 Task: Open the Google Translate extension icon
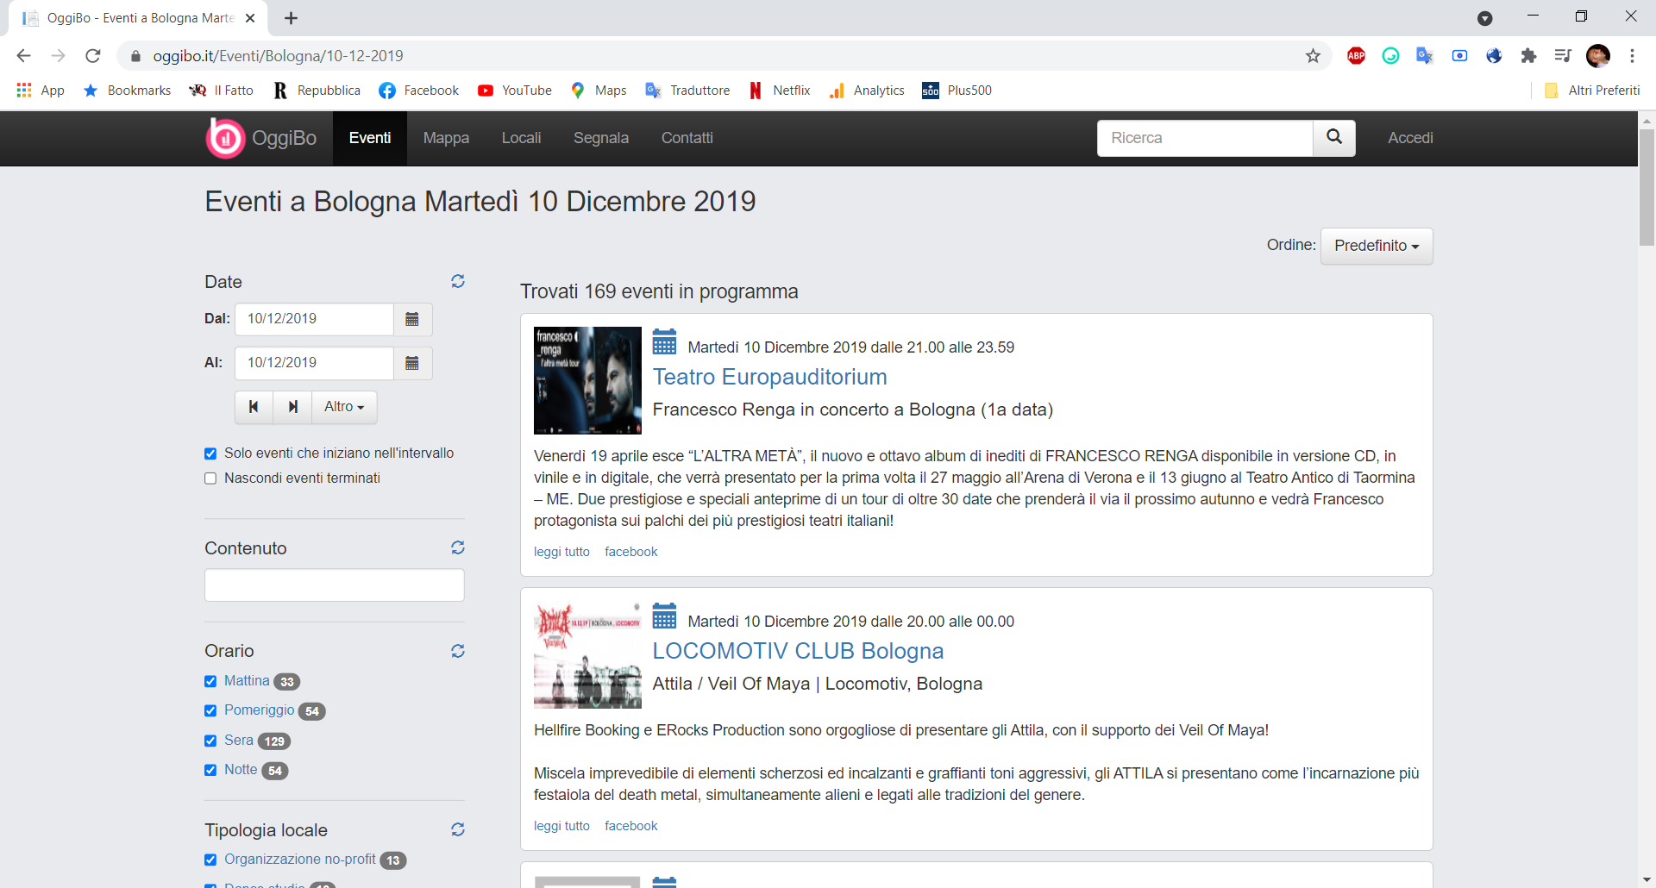[1424, 56]
